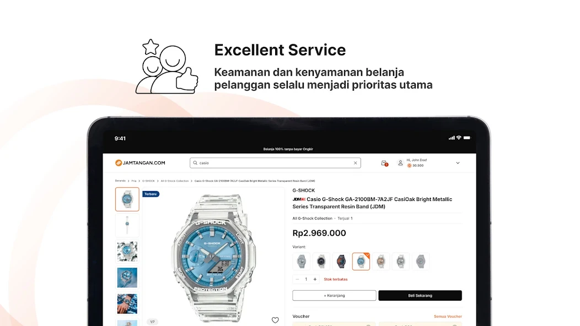Open All G-Shock Collection link
This screenshot has height=326, width=580.
[312, 219]
